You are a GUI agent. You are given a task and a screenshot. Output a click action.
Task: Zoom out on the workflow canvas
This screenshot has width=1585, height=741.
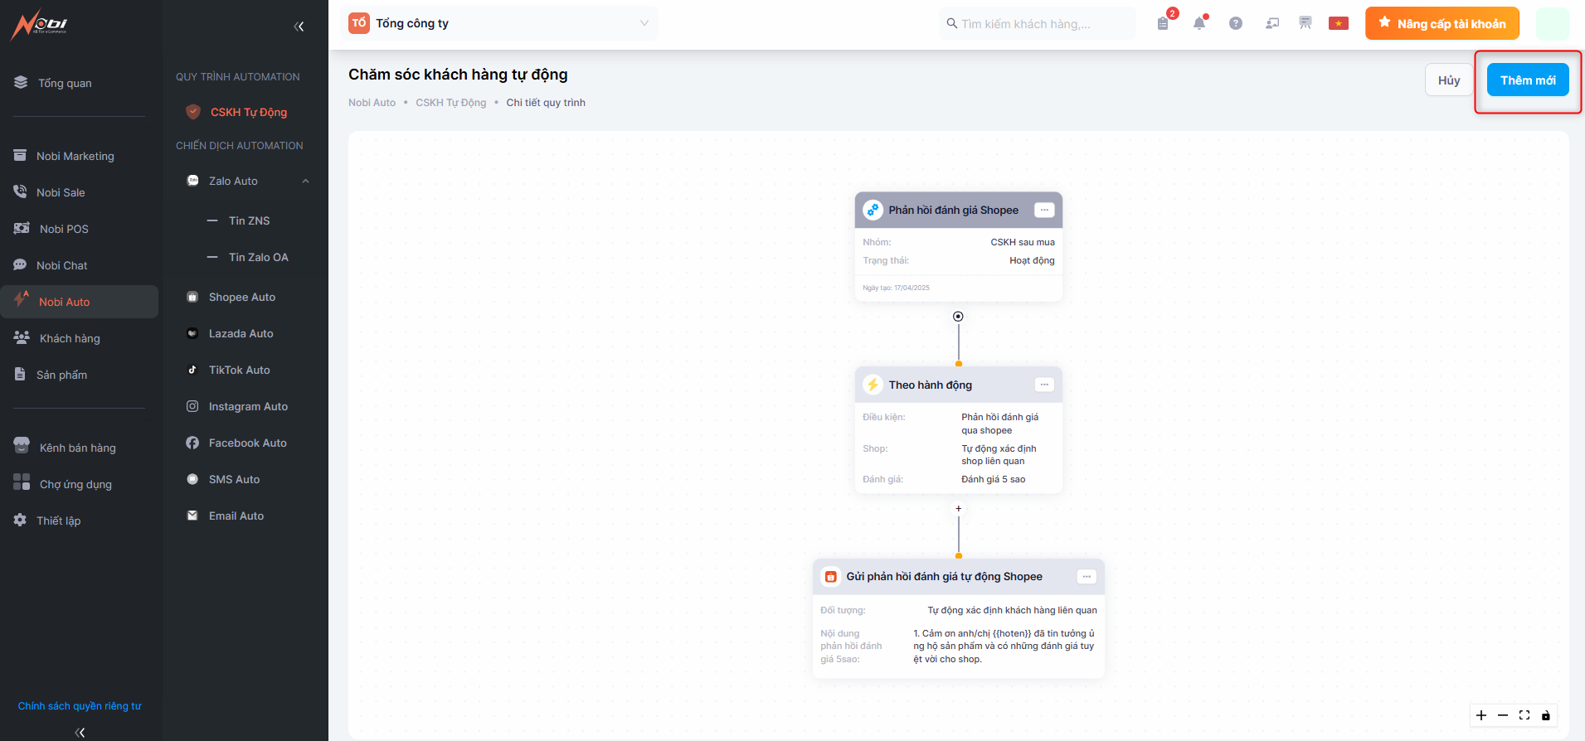(x=1503, y=715)
